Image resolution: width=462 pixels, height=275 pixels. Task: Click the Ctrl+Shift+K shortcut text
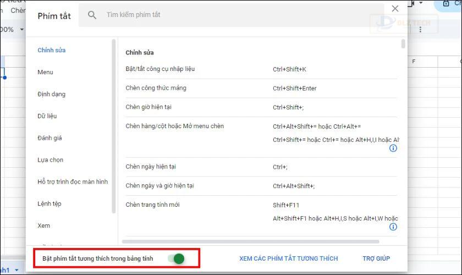click(289, 69)
